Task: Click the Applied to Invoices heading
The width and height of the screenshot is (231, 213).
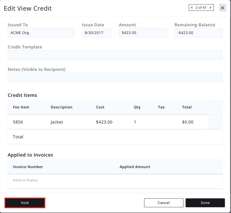Action: click(x=30, y=155)
